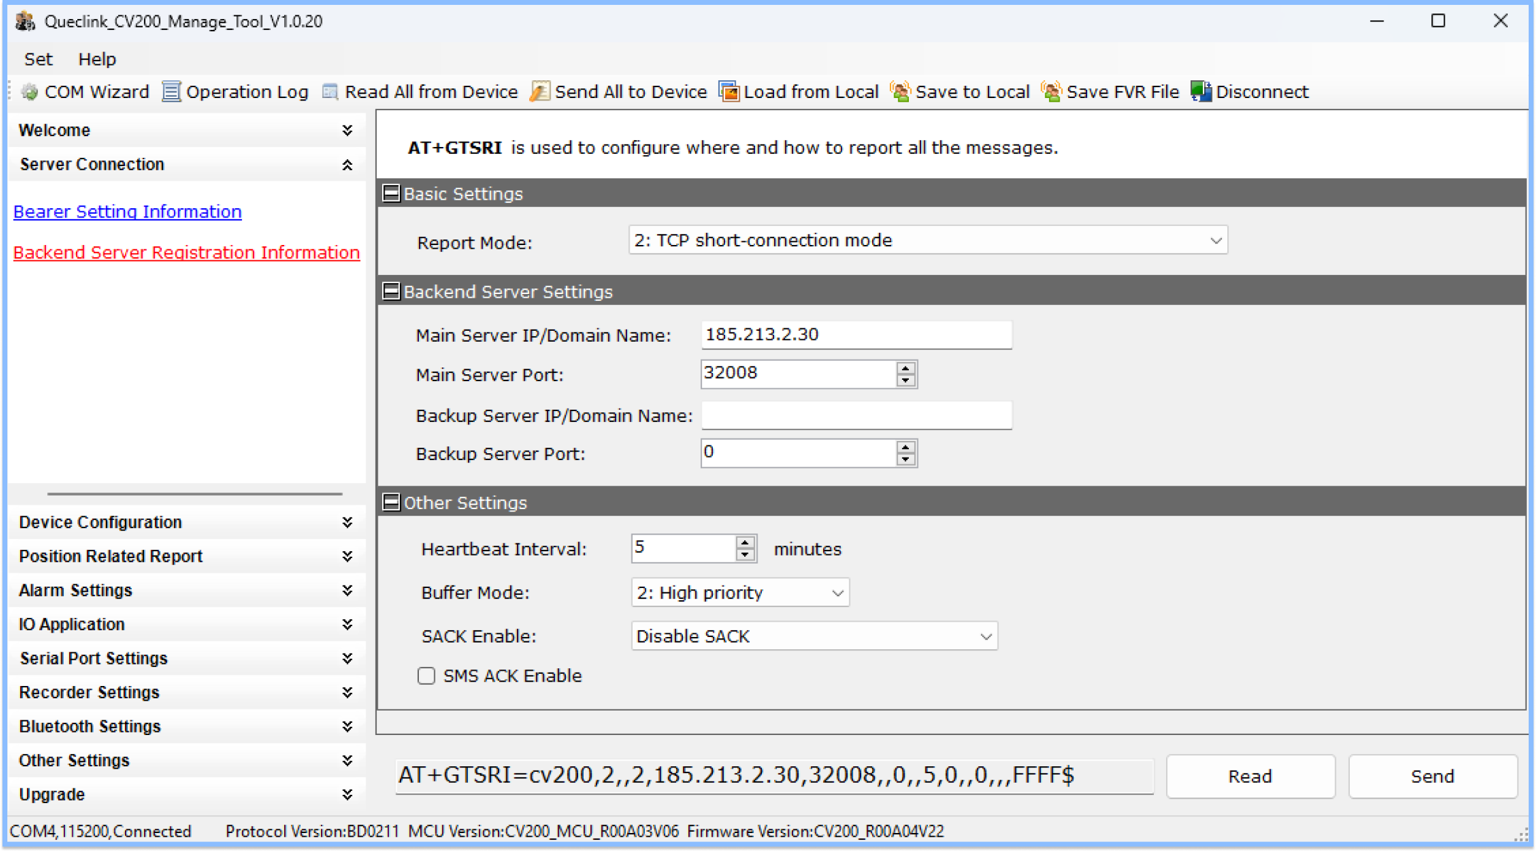Open the COM Wizard tool

tap(85, 92)
